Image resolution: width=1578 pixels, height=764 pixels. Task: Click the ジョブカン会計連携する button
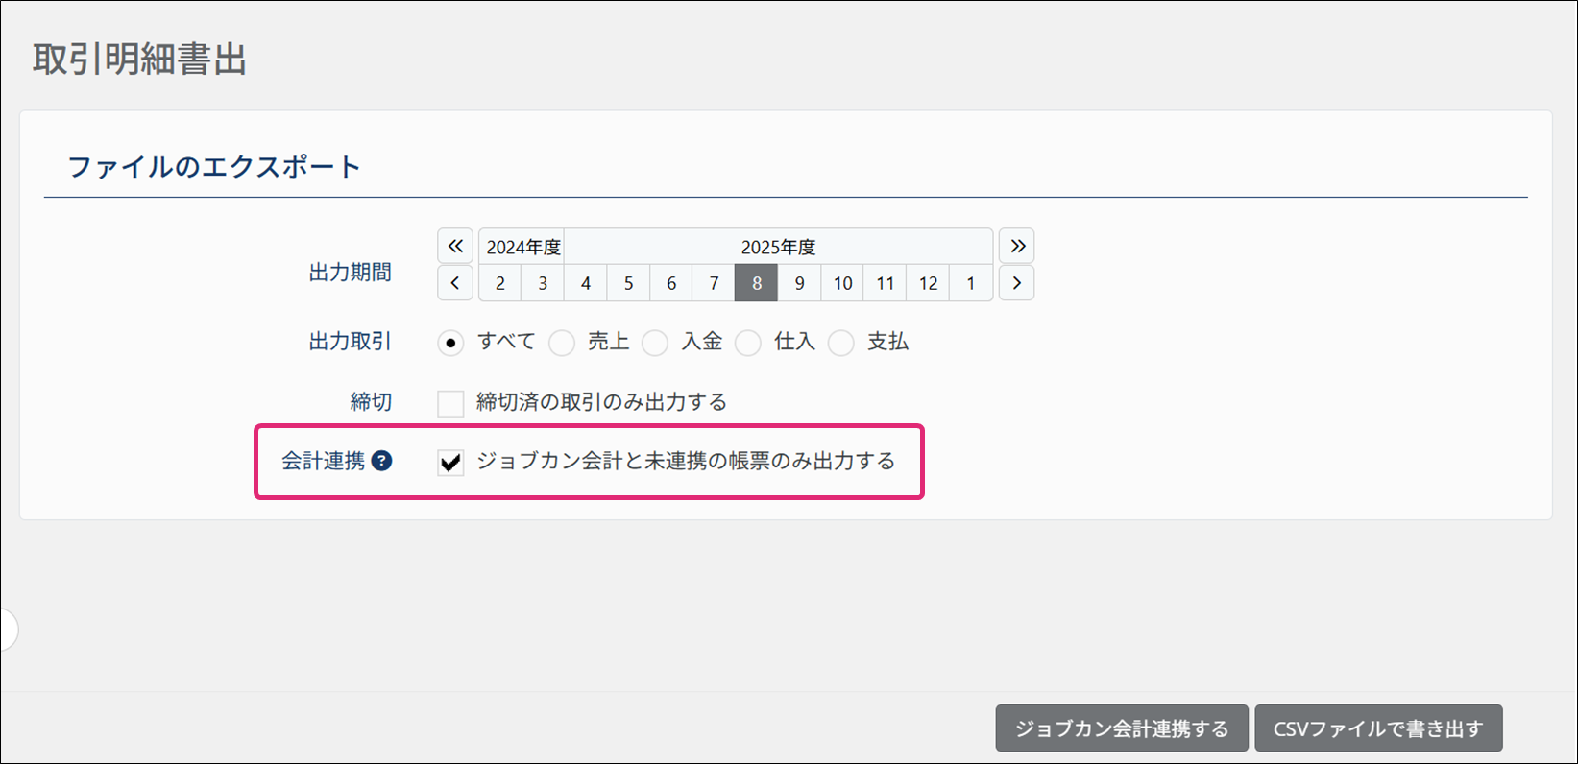click(x=1122, y=728)
